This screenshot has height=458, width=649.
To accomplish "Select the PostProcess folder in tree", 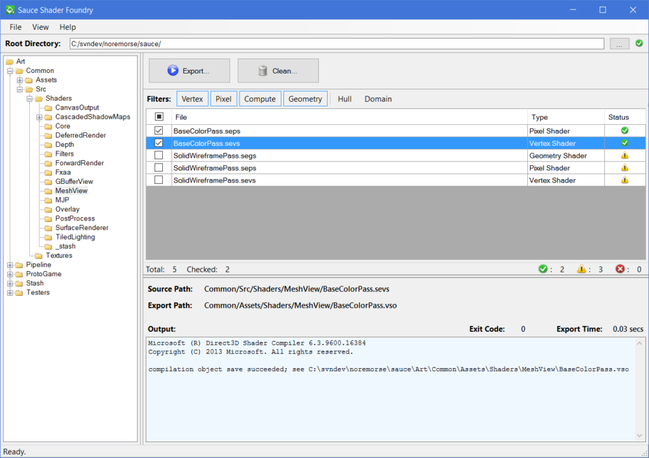I will pyautogui.click(x=75, y=219).
